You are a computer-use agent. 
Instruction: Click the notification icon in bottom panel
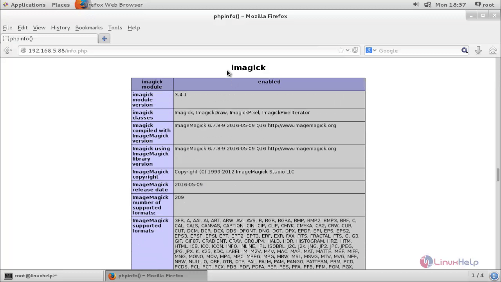(493, 276)
